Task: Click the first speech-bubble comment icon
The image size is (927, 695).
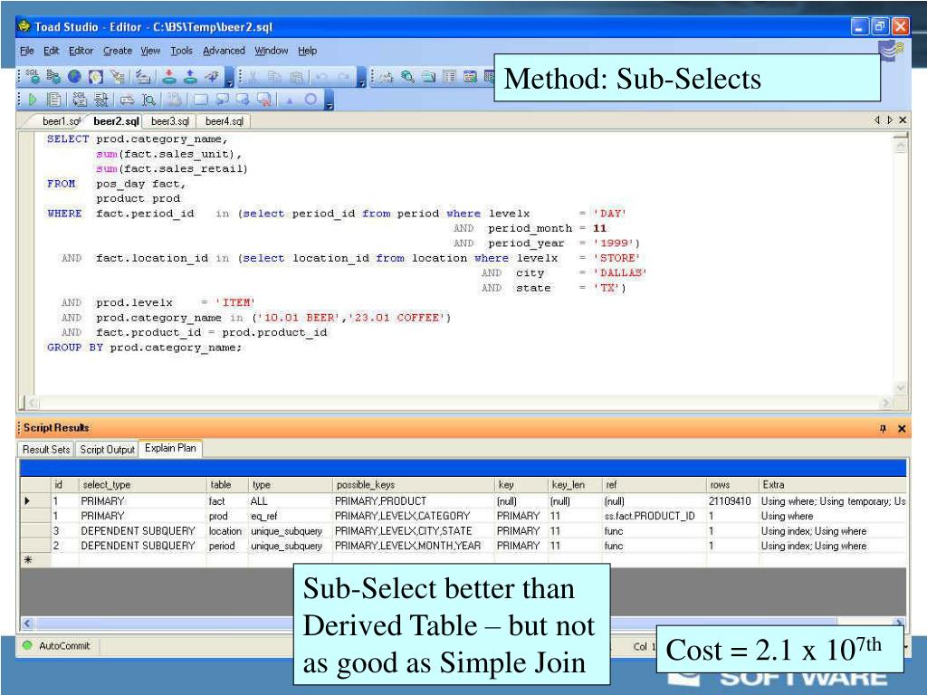Action: [x=223, y=100]
